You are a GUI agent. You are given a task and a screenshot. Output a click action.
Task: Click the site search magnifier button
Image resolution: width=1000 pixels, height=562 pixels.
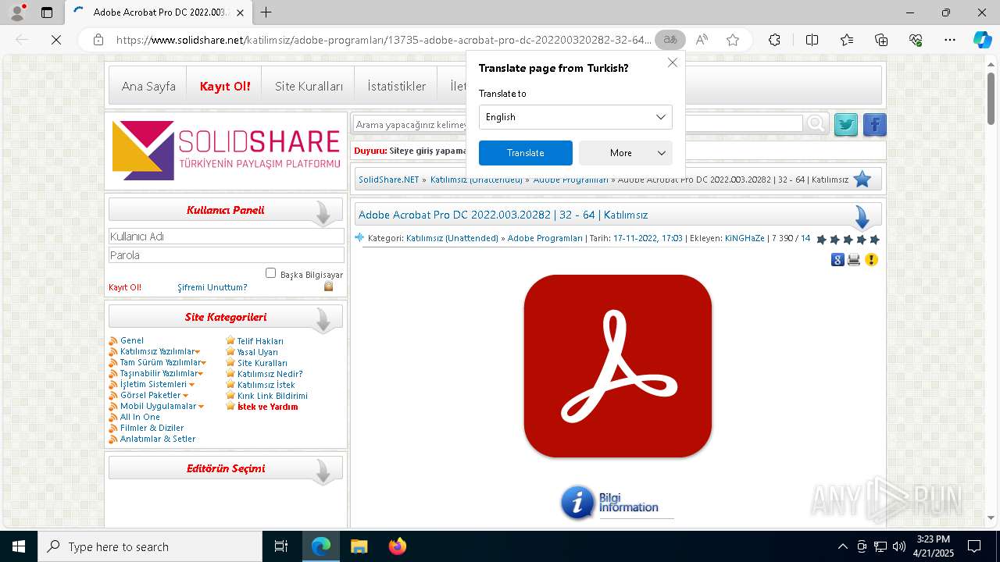(x=817, y=123)
